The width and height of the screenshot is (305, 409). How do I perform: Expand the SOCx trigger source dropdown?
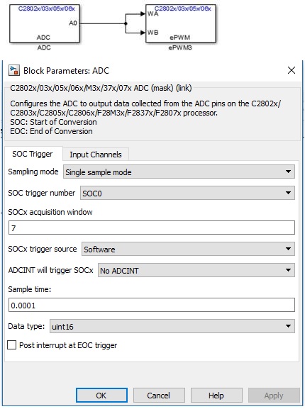(x=188, y=249)
